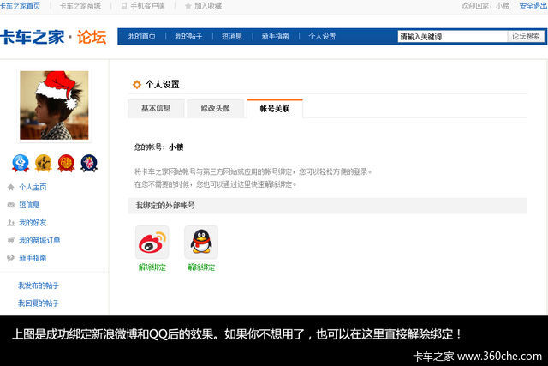Open 我的帖子 in the navigation bar
548x366 pixels.
pyautogui.click(x=189, y=37)
